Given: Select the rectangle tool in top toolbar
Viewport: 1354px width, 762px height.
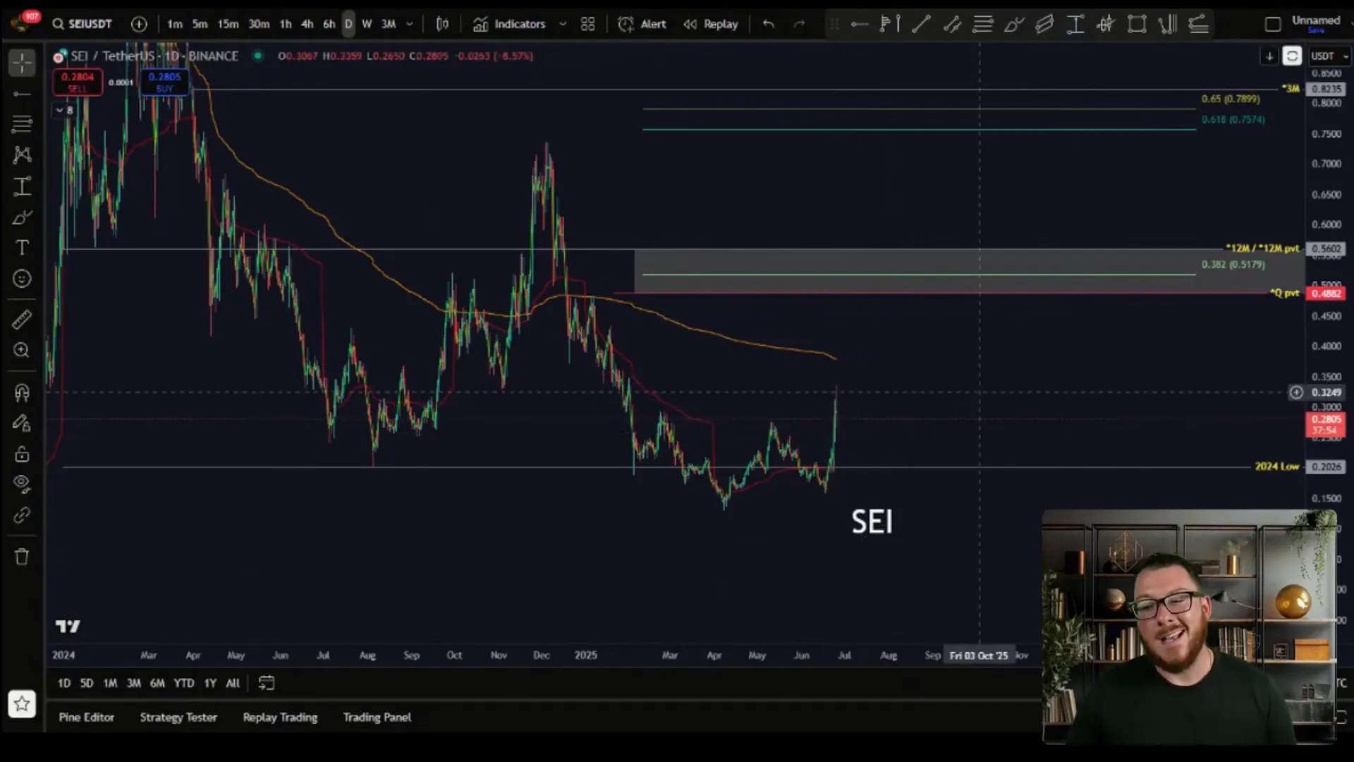Looking at the screenshot, I should [x=1137, y=25].
